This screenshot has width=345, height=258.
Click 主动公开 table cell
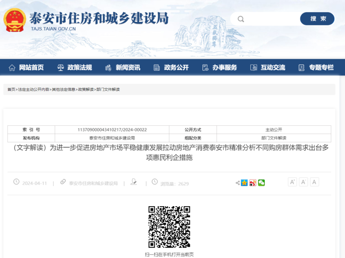(274, 130)
